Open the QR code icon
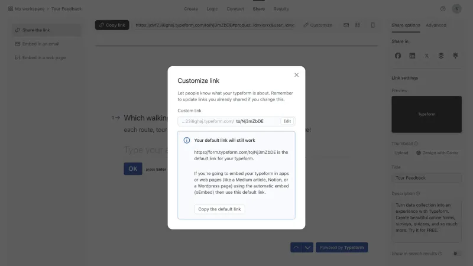 (358, 25)
